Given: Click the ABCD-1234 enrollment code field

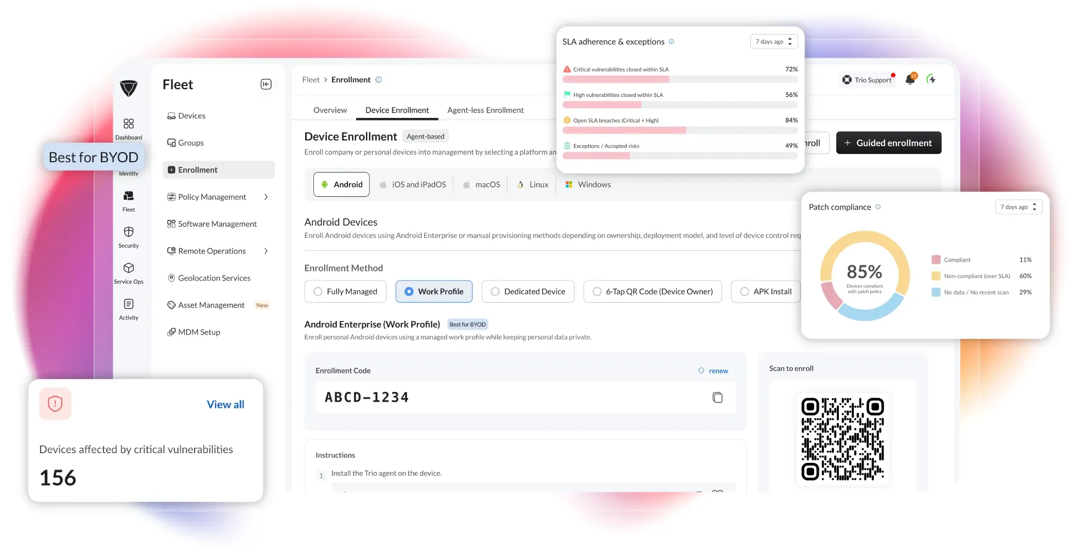Looking at the screenshot, I should 525,397.
